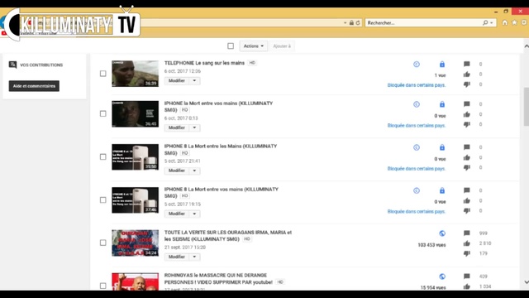Open TOUTE LA VERITE SUR LES OURAGANS title
Image resolution: width=529 pixels, height=298 pixels.
tap(228, 236)
